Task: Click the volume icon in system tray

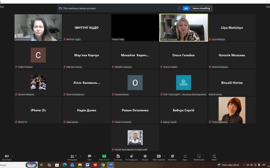Action: [248, 165]
